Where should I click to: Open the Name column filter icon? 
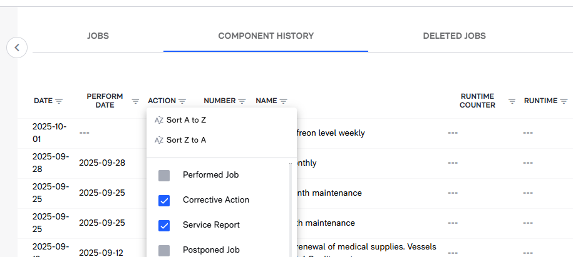pyautogui.click(x=283, y=101)
